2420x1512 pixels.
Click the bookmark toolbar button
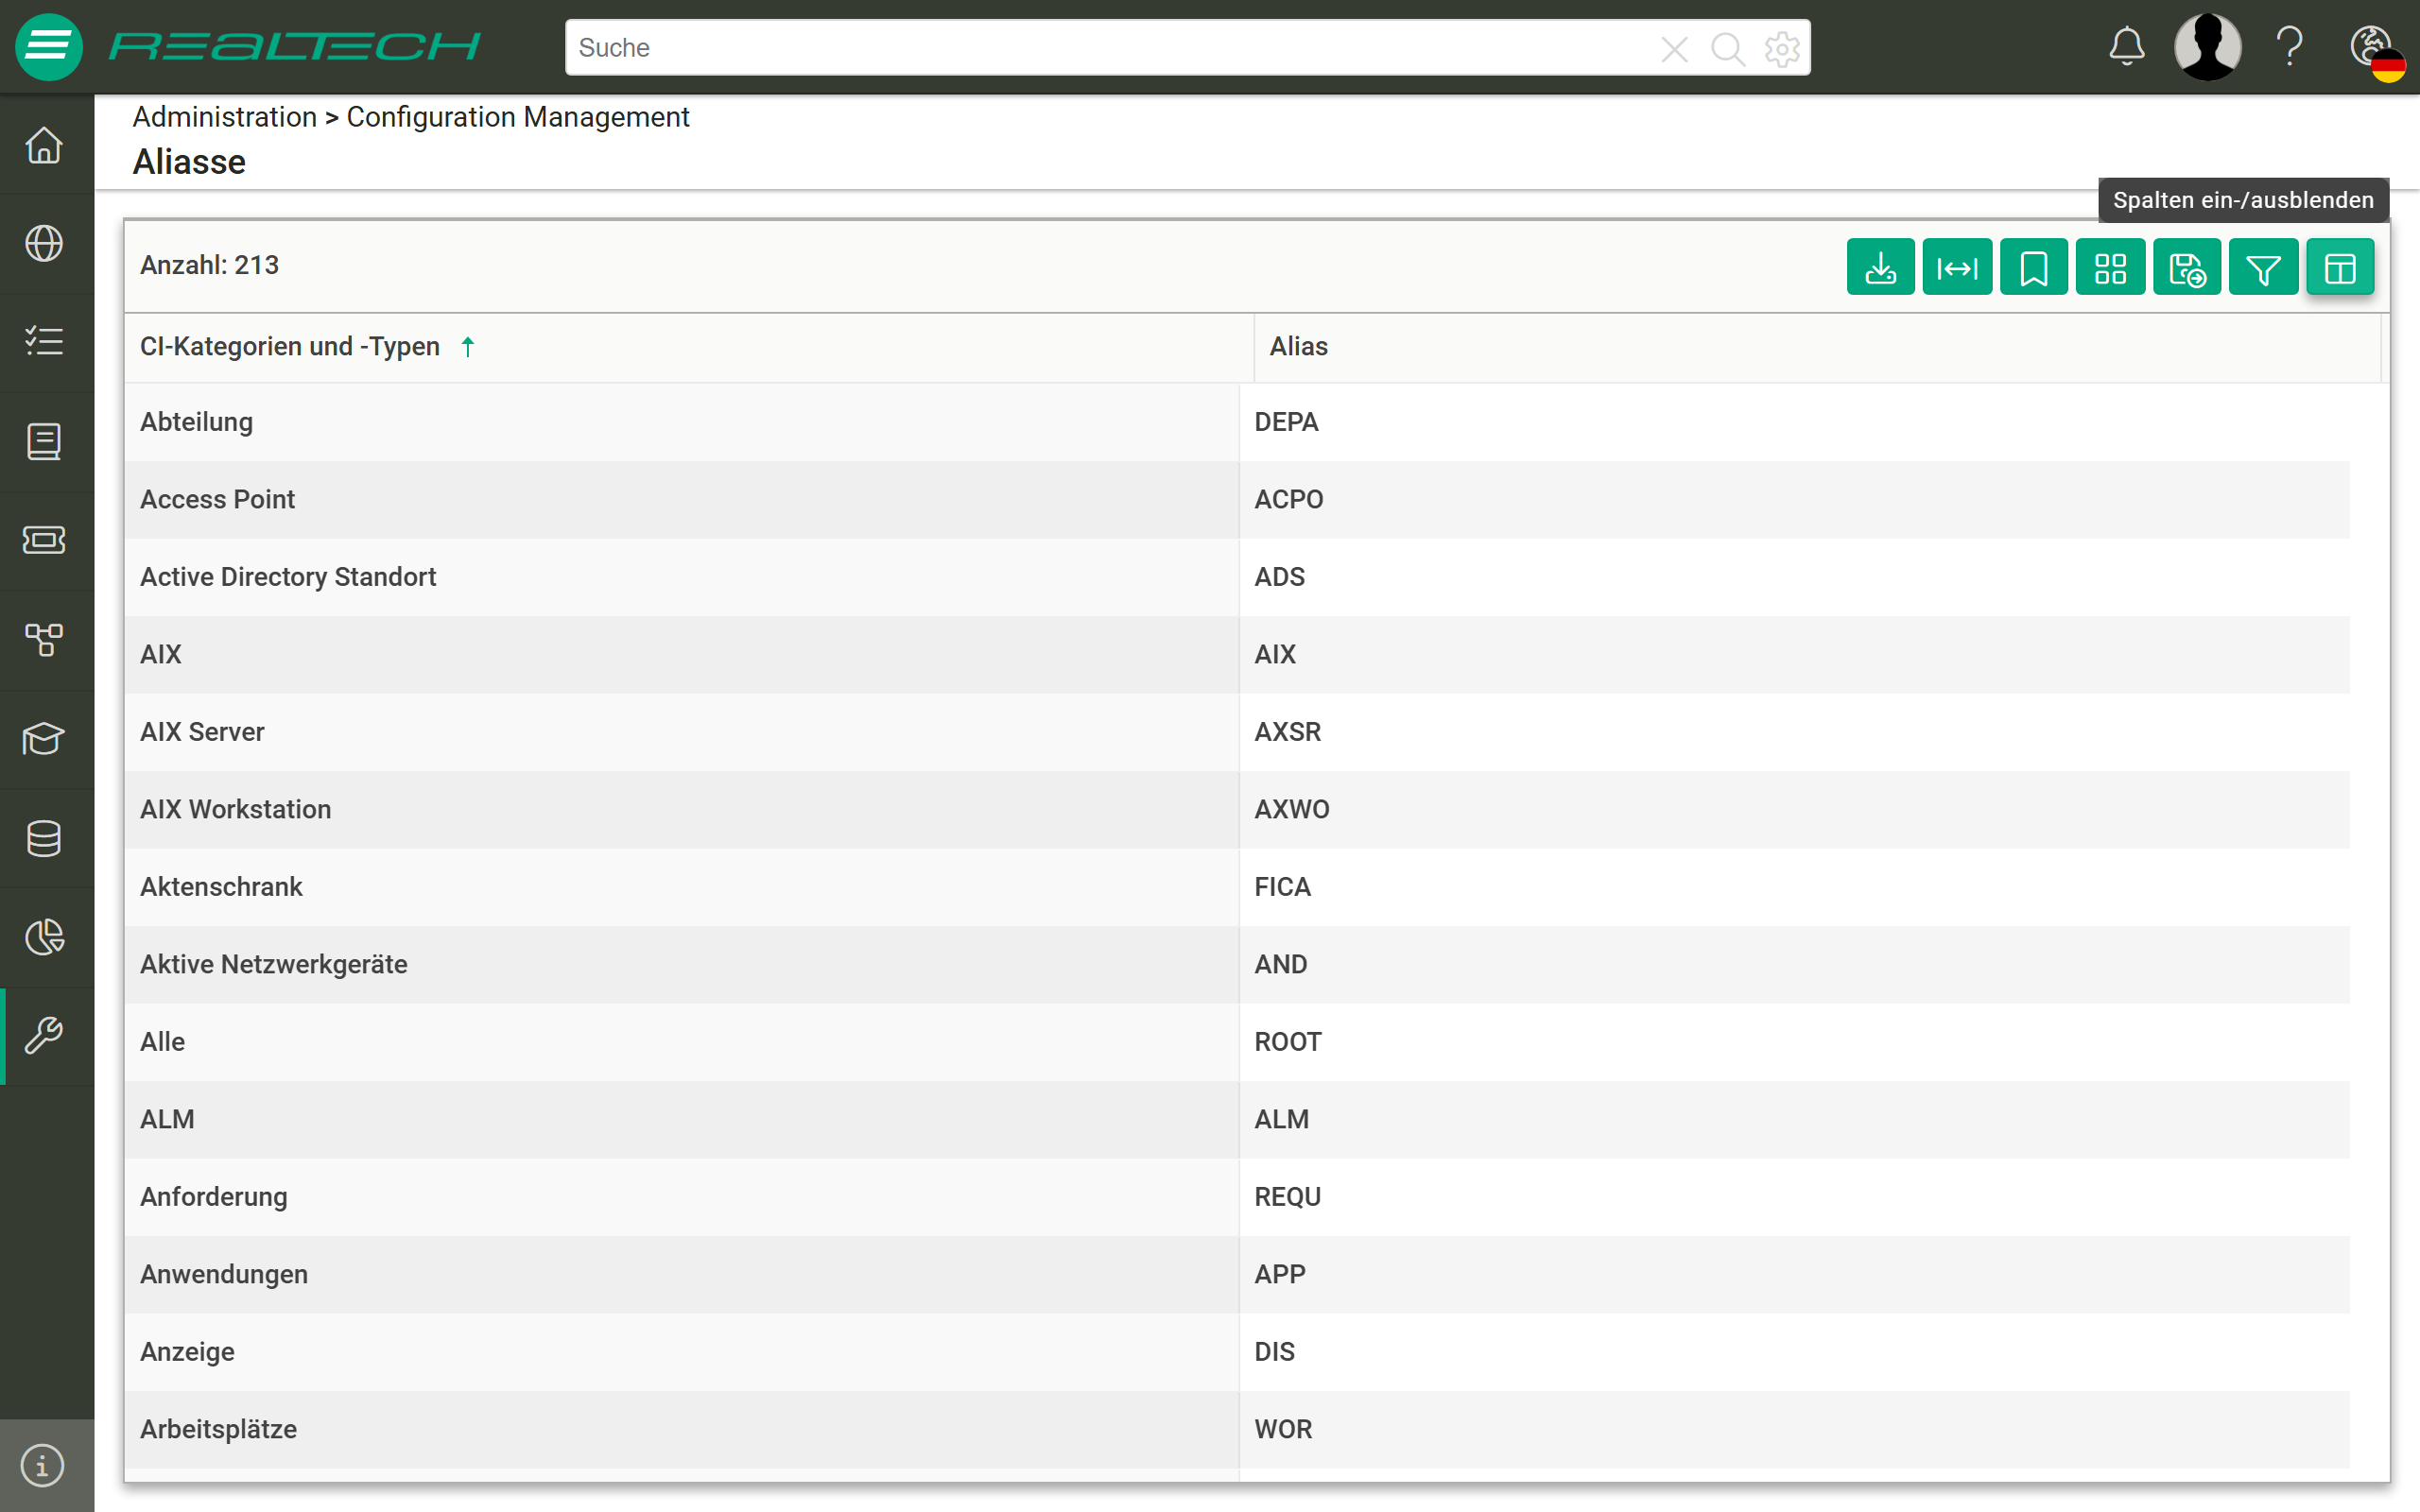[x=2034, y=267]
